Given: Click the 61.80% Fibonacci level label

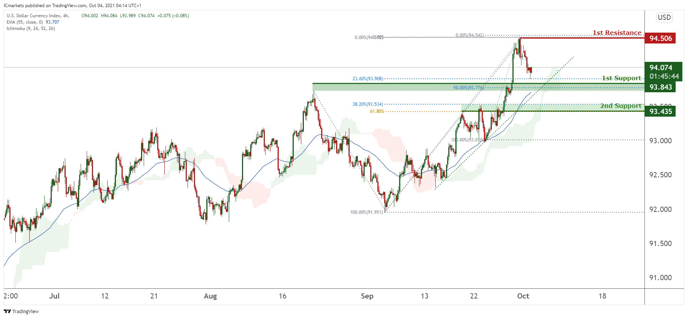Looking at the screenshot, I should point(377,111).
